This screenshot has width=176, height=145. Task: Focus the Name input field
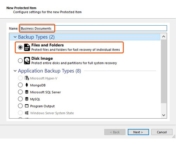(93, 28)
